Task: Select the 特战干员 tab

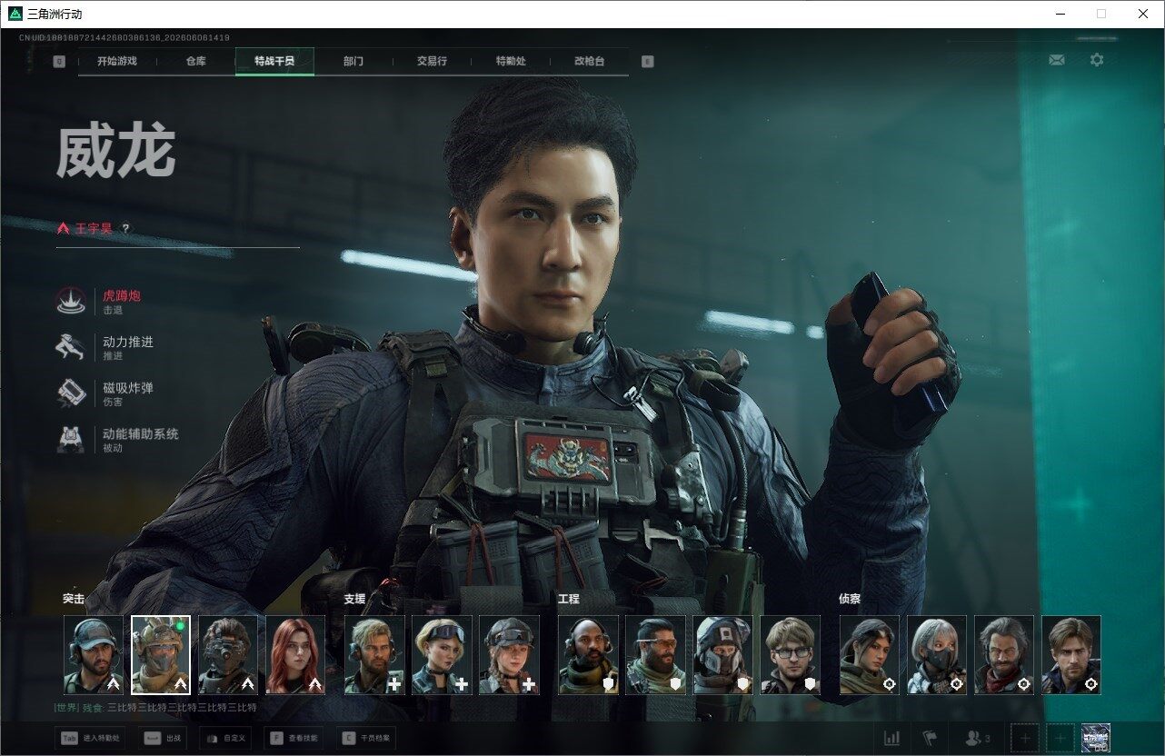Action: pyautogui.click(x=274, y=62)
